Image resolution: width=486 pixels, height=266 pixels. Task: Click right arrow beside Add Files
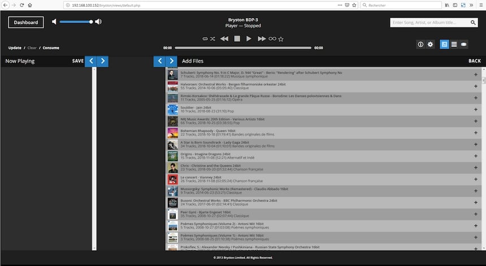pos(171,61)
